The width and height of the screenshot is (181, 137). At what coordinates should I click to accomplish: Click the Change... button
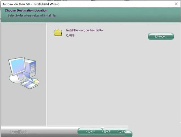click(161, 37)
